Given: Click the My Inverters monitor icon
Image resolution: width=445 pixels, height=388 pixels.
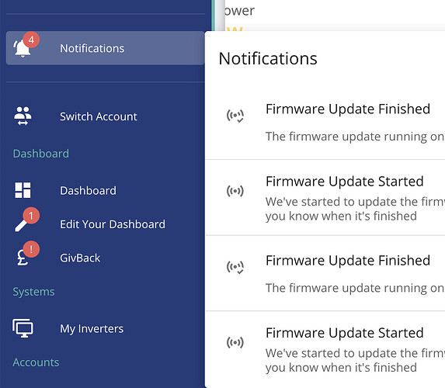Looking at the screenshot, I should 23,328.
